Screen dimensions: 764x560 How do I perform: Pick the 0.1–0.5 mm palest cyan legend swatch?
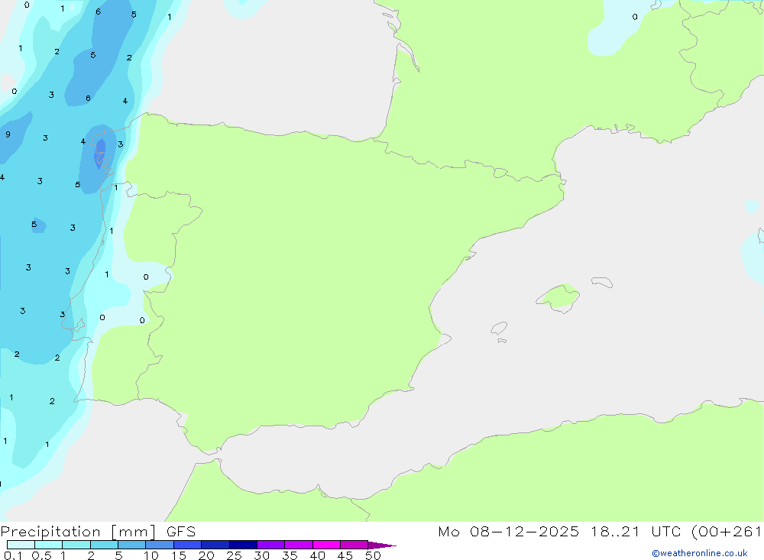click(x=21, y=545)
